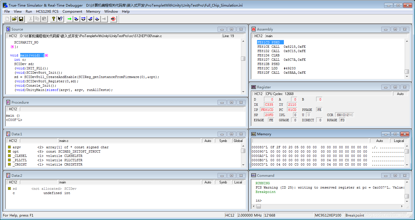The image size is (415, 220).
Task: Open a file with the folder icon
Action: tap(14, 19)
